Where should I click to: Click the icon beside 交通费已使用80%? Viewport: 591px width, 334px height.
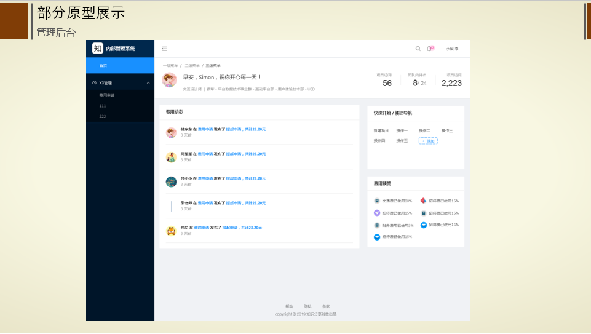(x=376, y=201)
